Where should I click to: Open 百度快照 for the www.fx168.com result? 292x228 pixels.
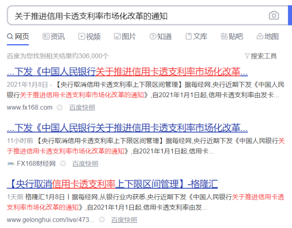82,108
